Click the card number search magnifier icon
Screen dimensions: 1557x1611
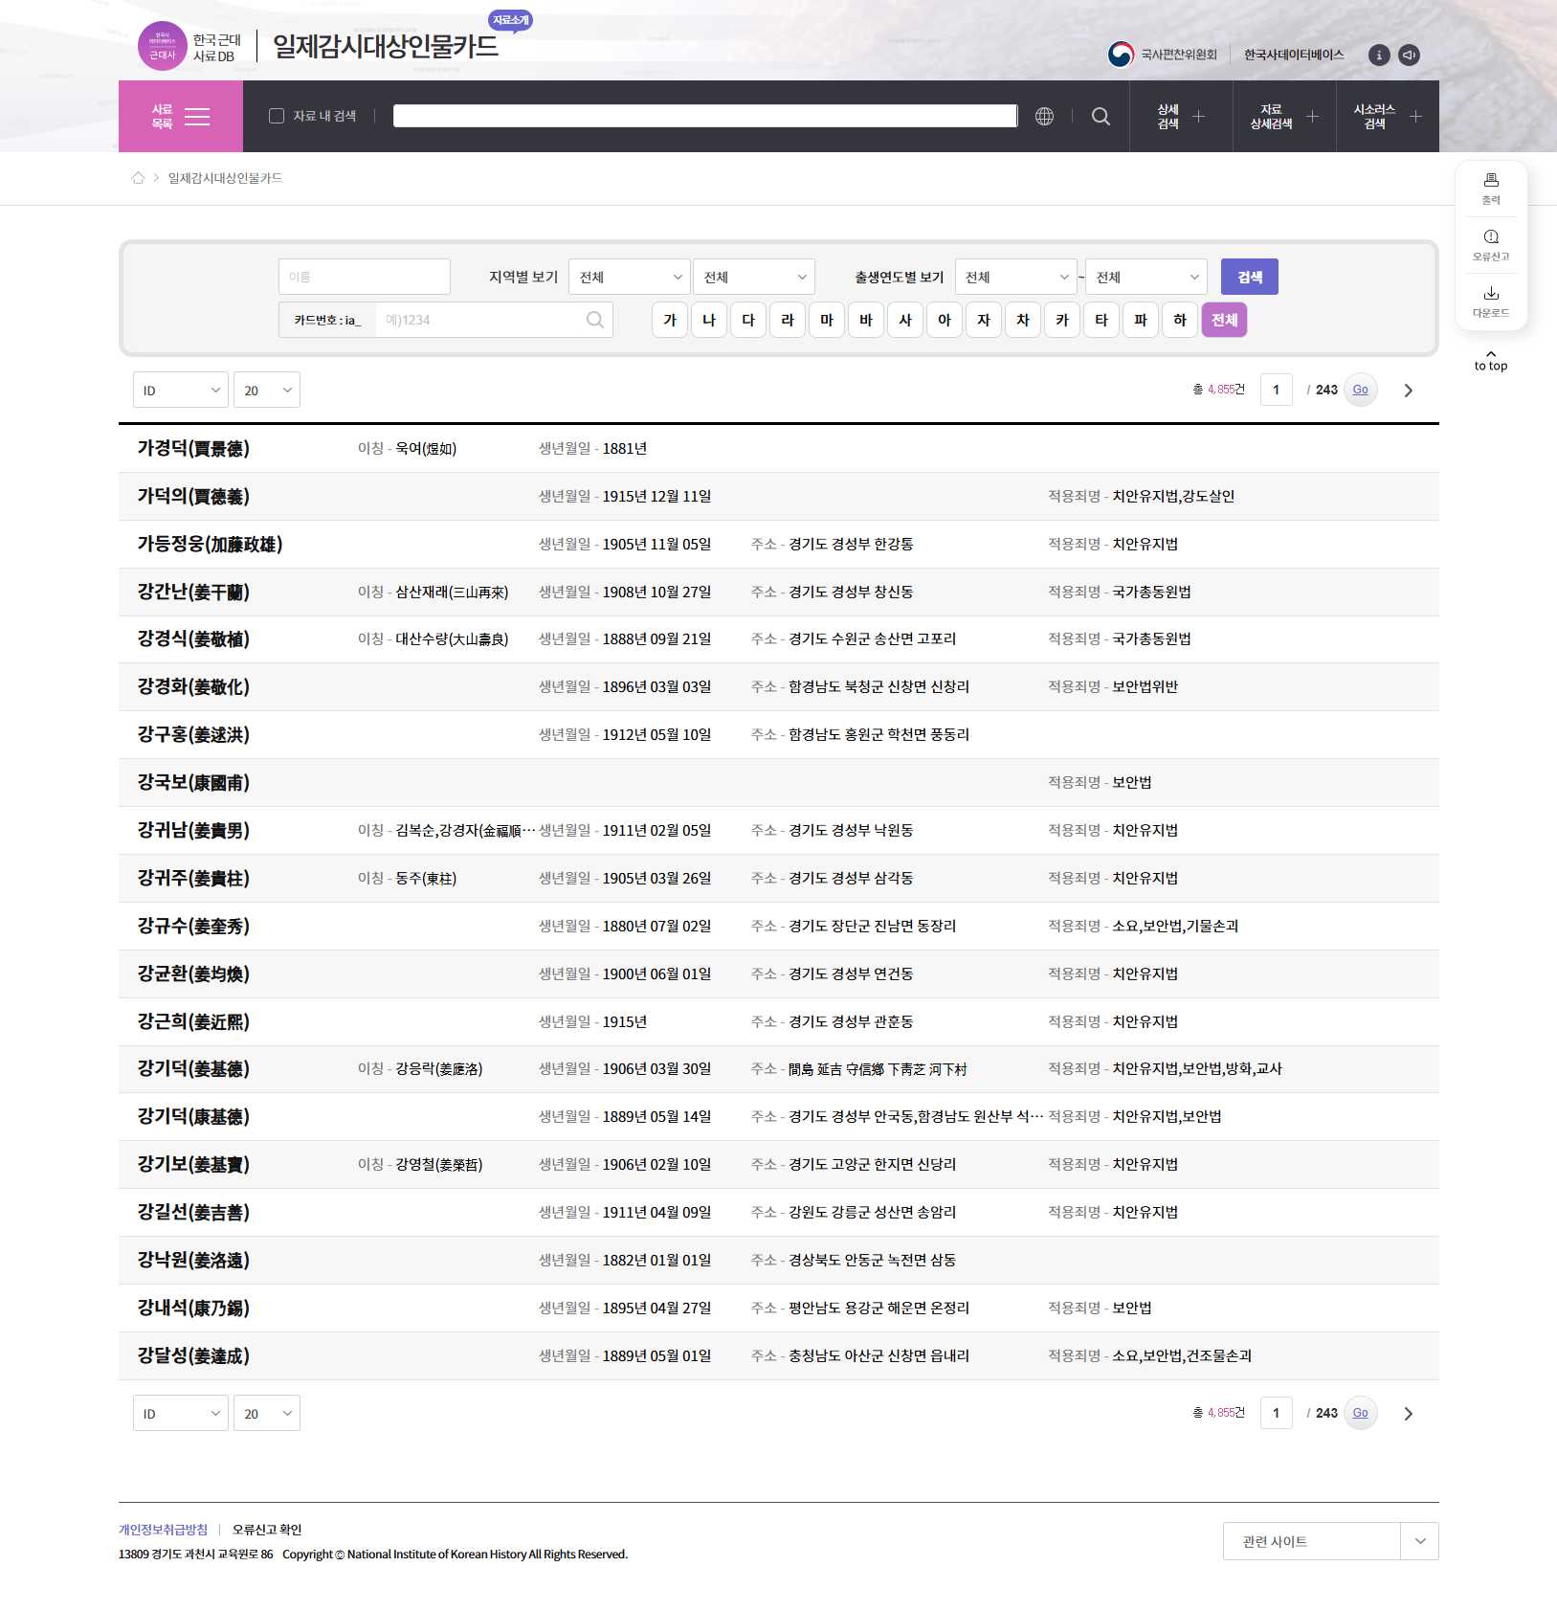[594, 320]
